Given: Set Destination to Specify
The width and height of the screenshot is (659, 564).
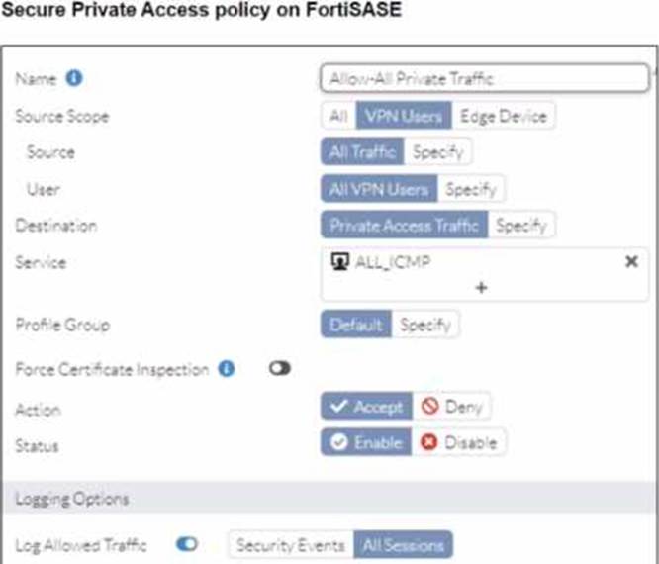Looking at the screenshot, I should (x=521, y=225).
